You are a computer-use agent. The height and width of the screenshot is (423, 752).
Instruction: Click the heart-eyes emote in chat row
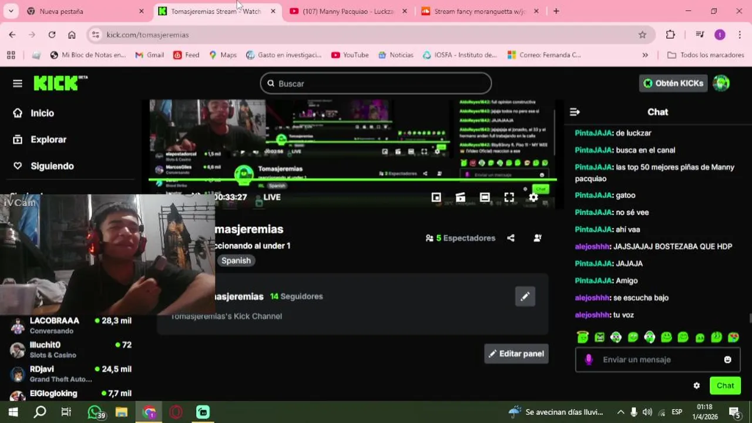point(733,337)
